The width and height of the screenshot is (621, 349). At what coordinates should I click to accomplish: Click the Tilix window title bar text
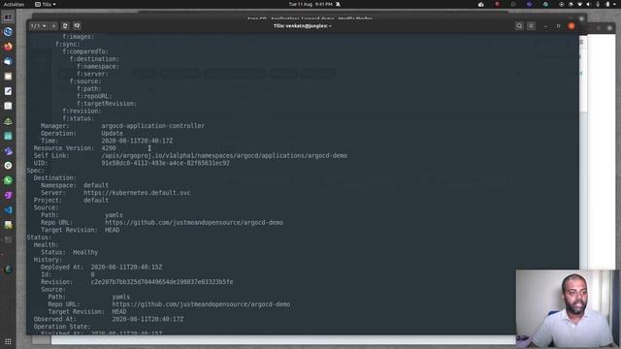coord(303,26)
